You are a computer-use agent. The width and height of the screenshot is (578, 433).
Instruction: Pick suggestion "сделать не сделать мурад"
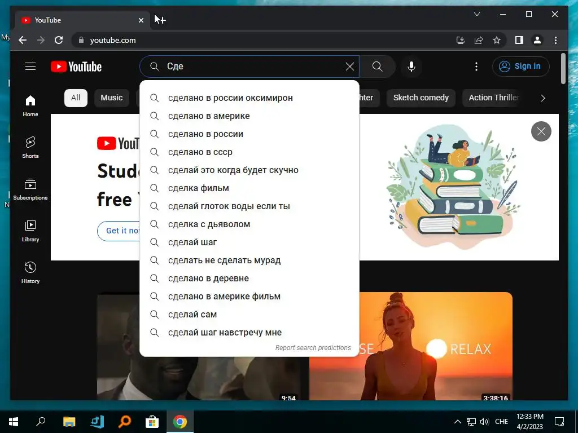249,260
